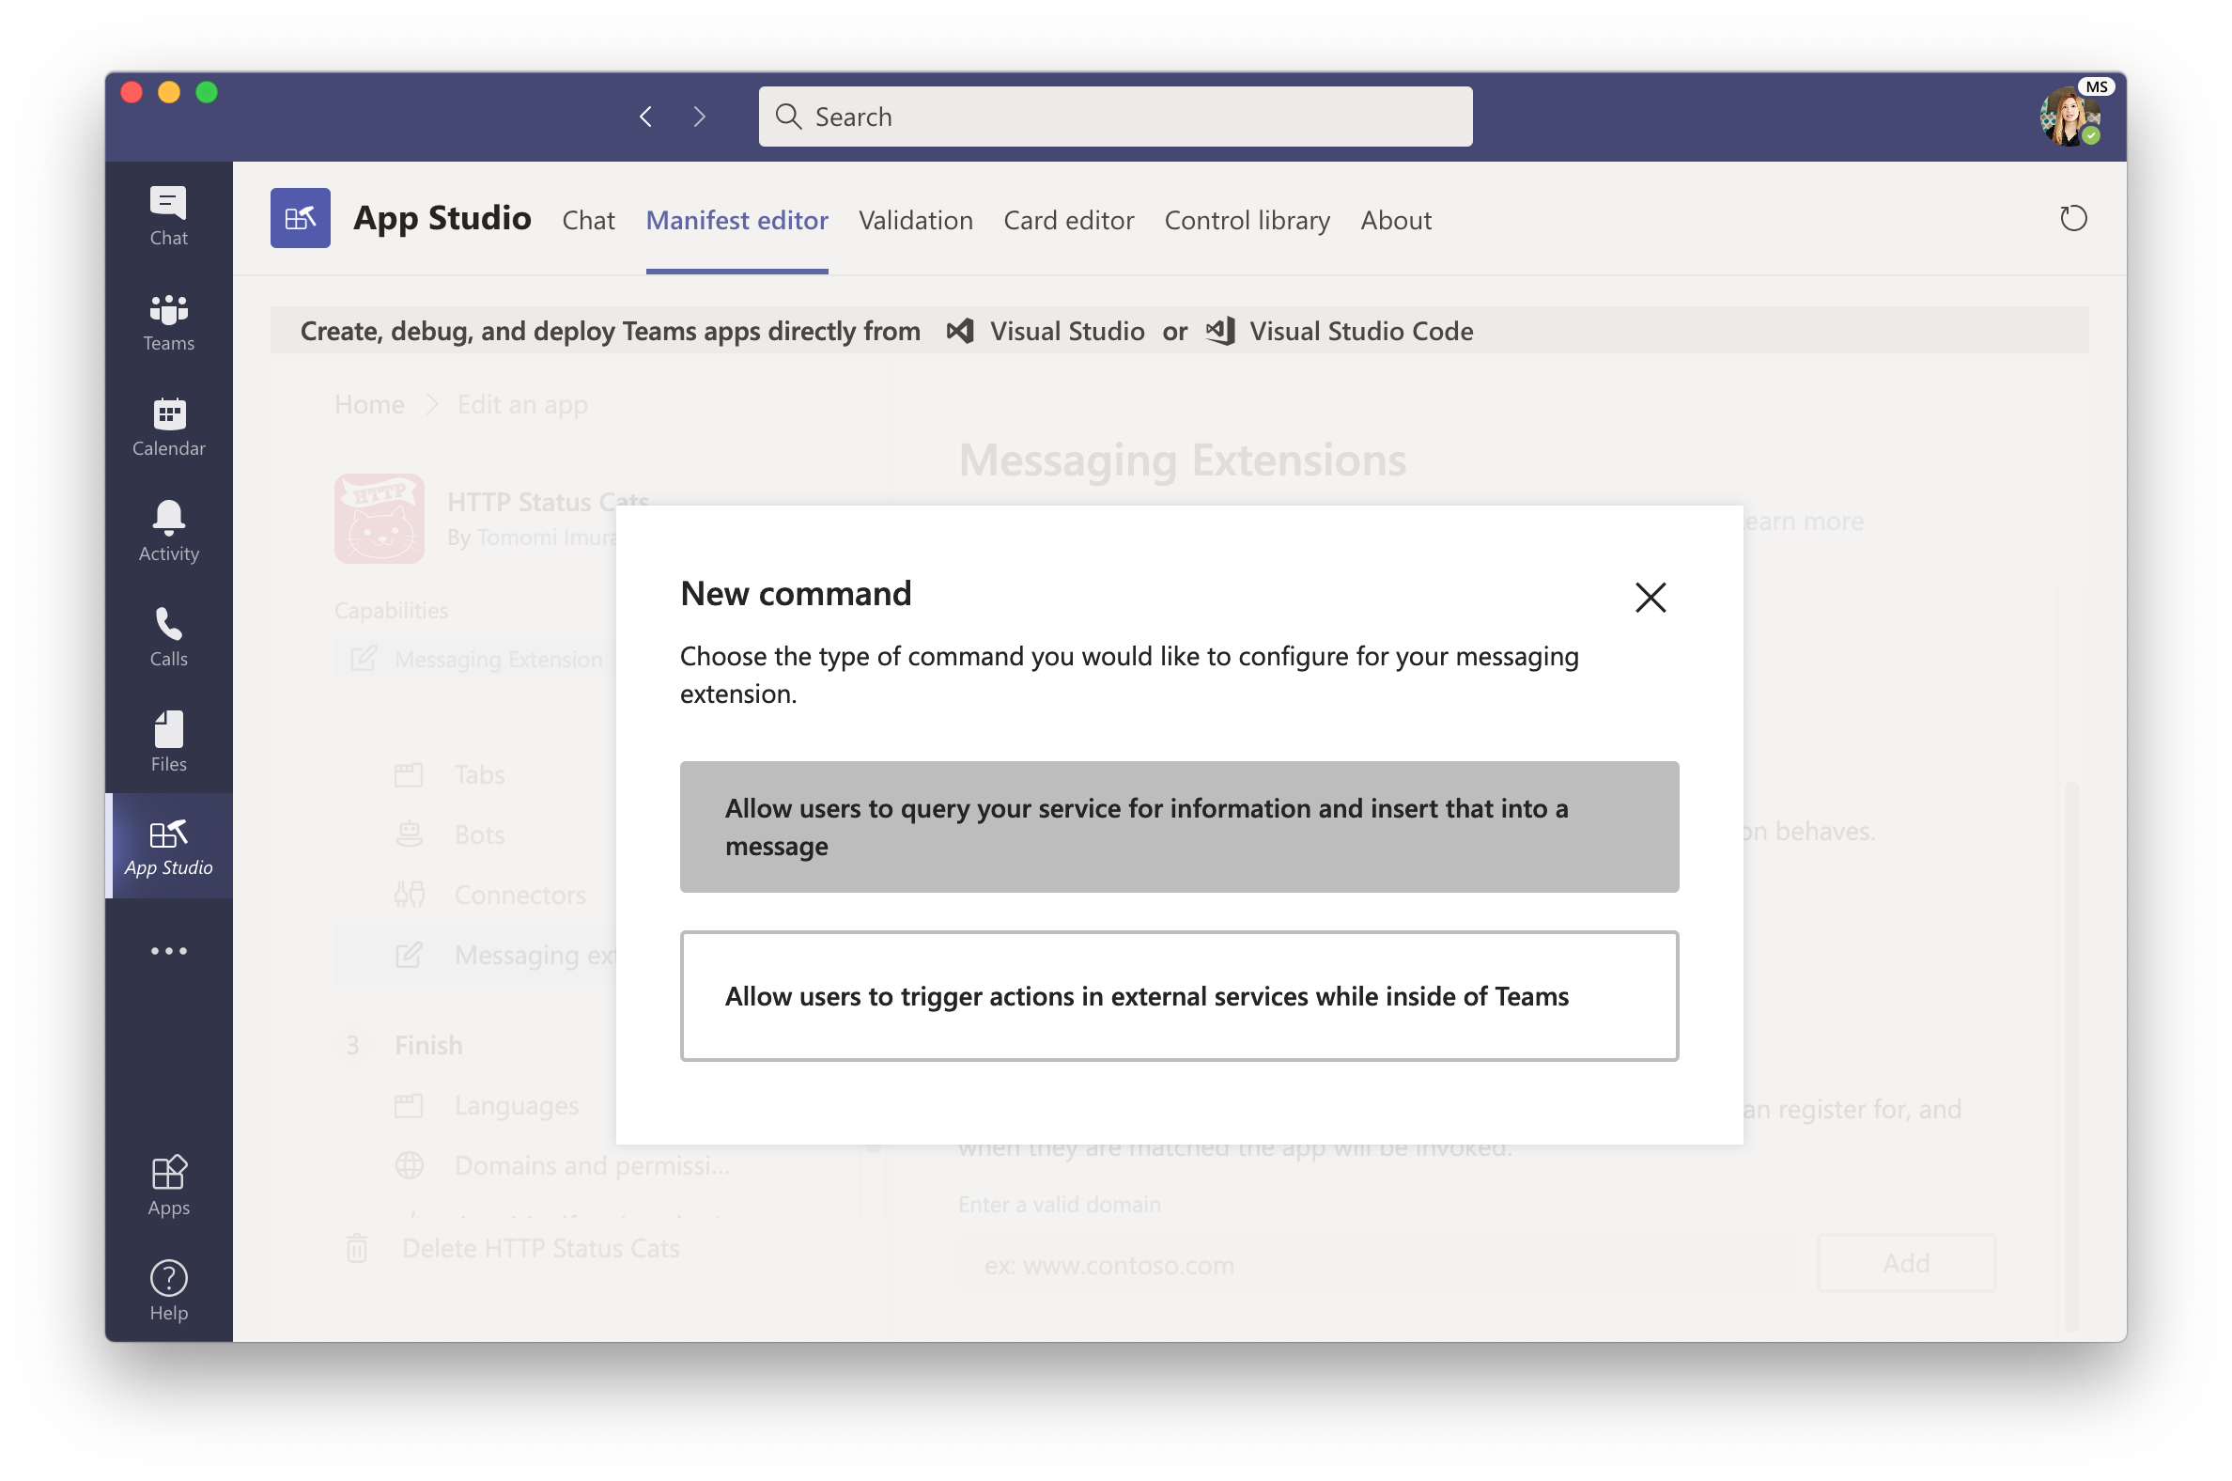Open the Visual Studio Code link

point(1359,332)
